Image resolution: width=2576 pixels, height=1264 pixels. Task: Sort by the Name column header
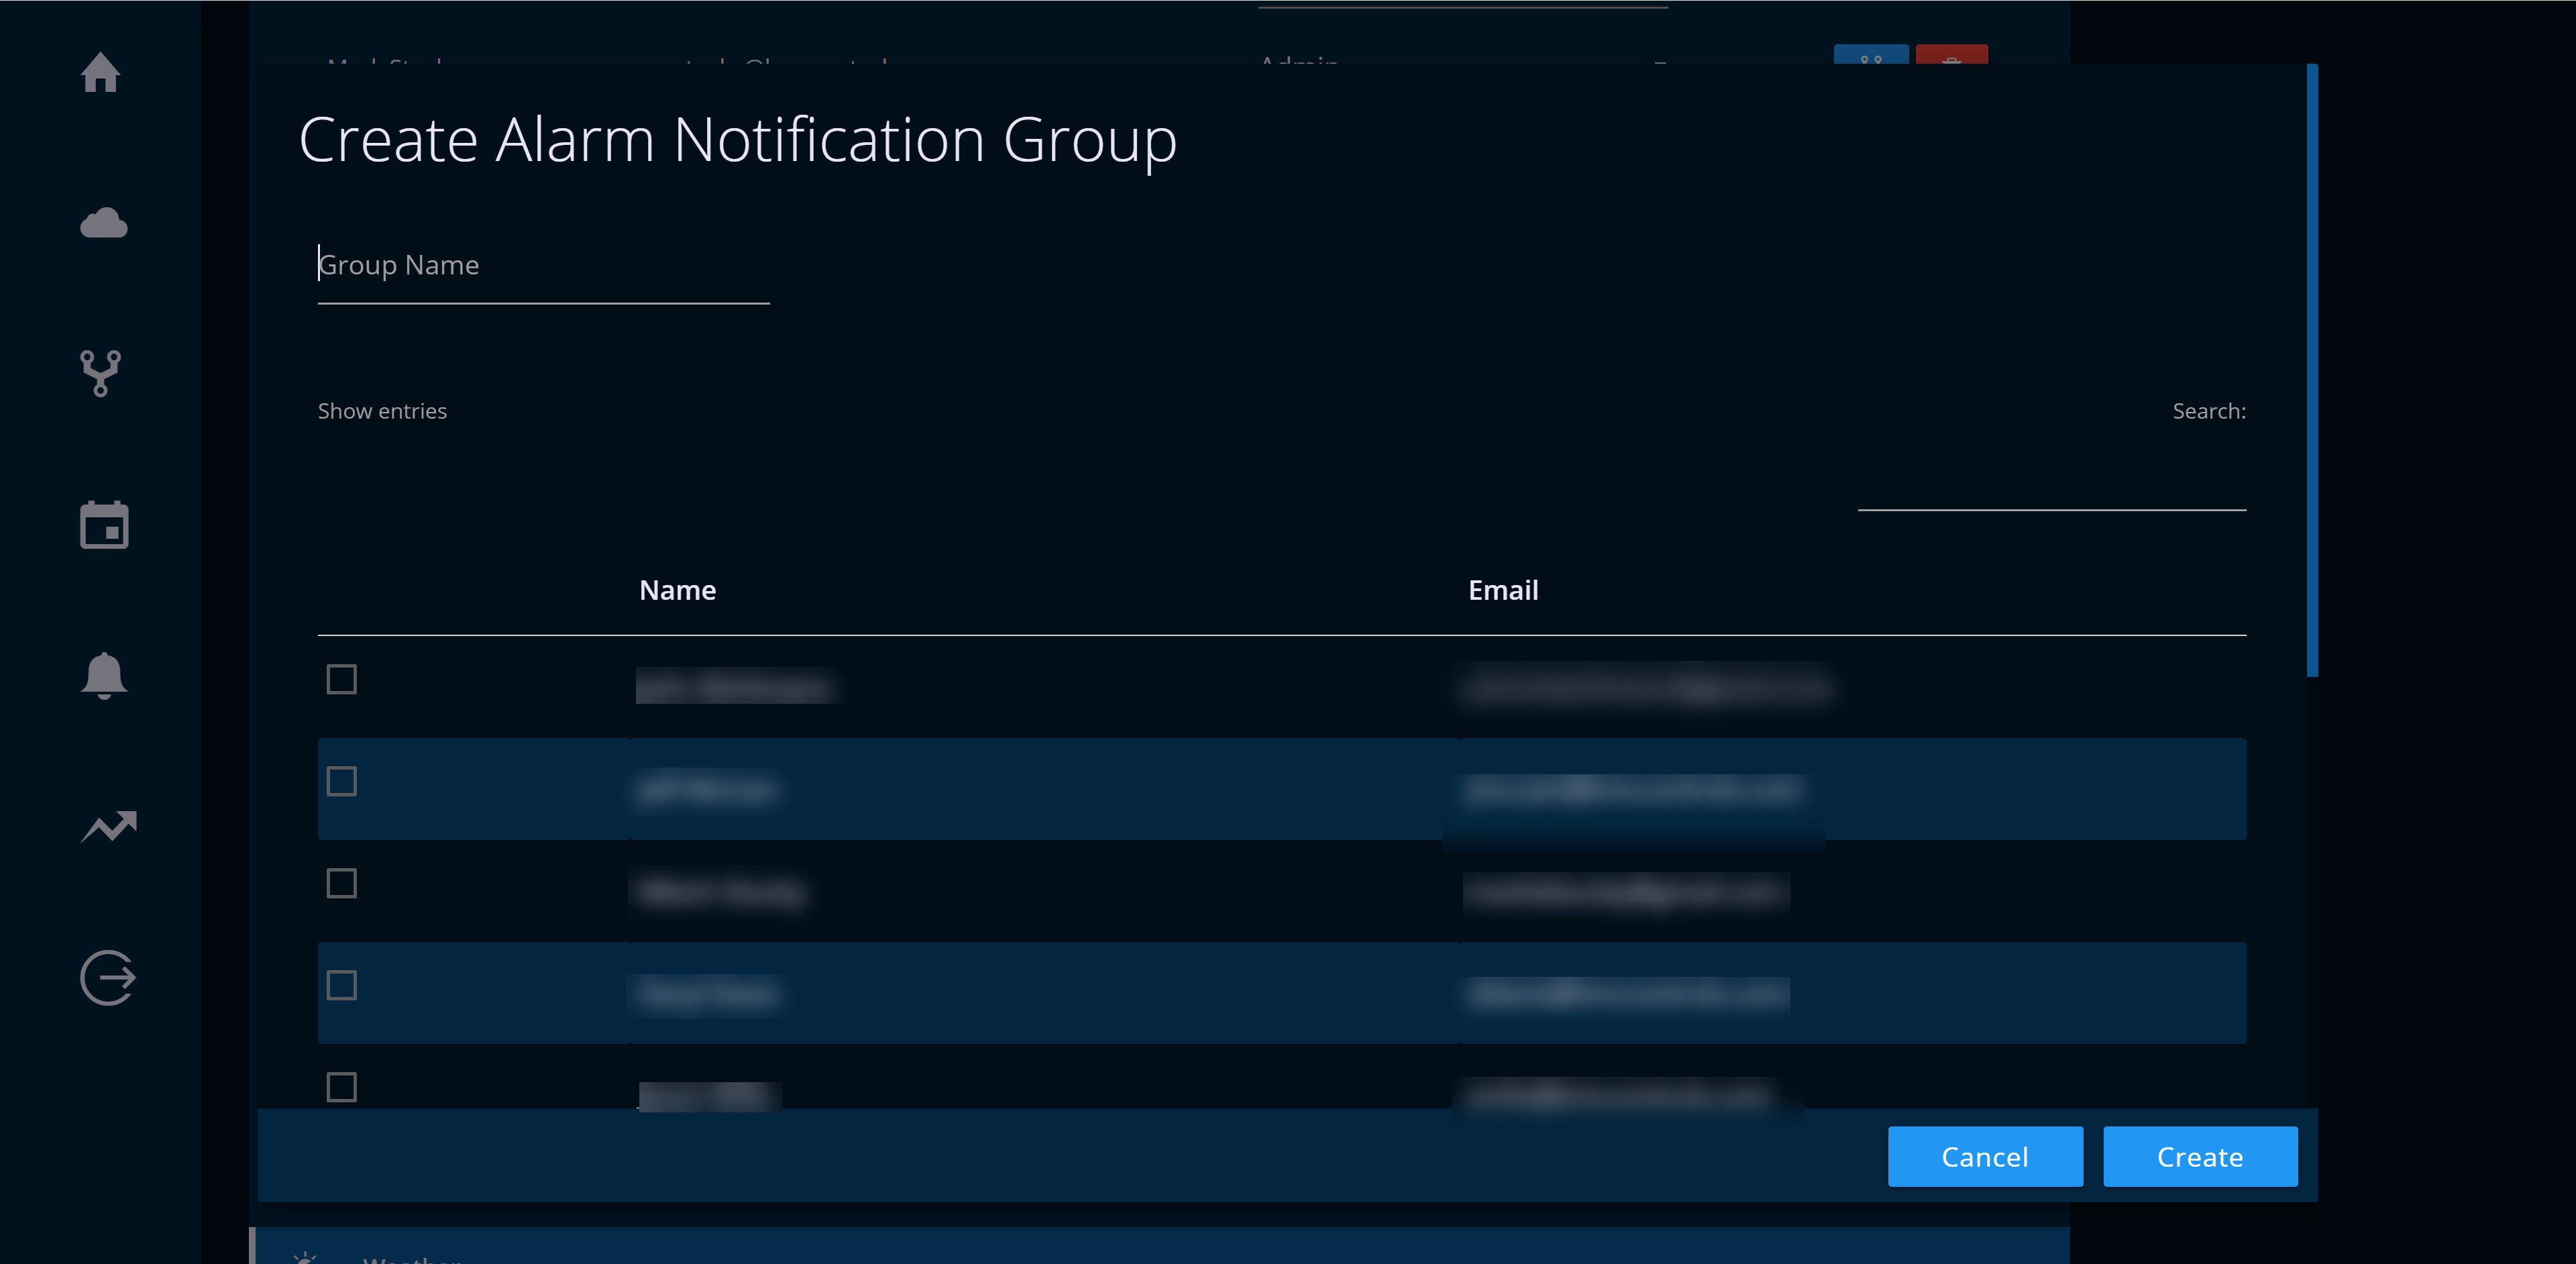[x=677, y=590]
